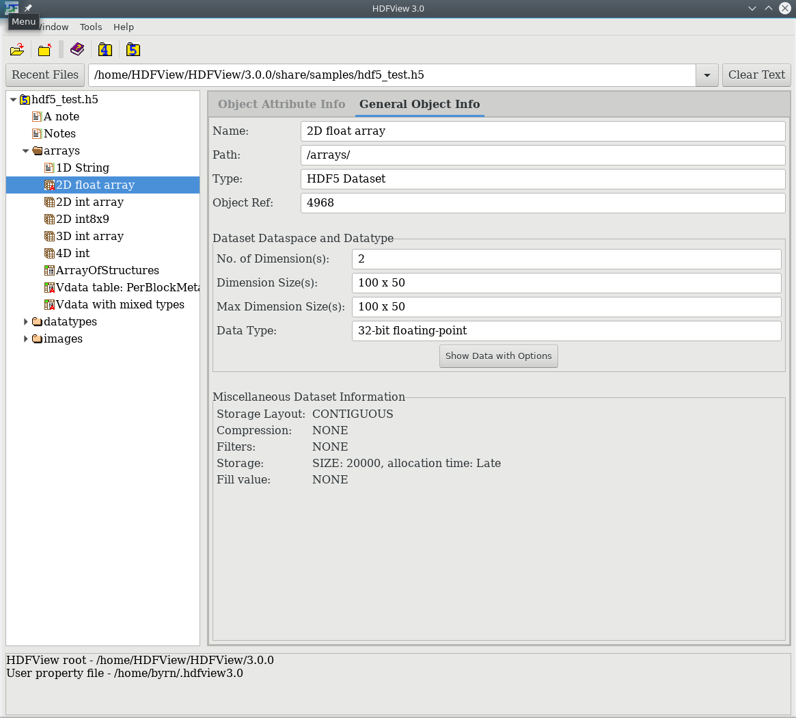
Task: Click the datatypes folder icon
Action: point(37,321)
